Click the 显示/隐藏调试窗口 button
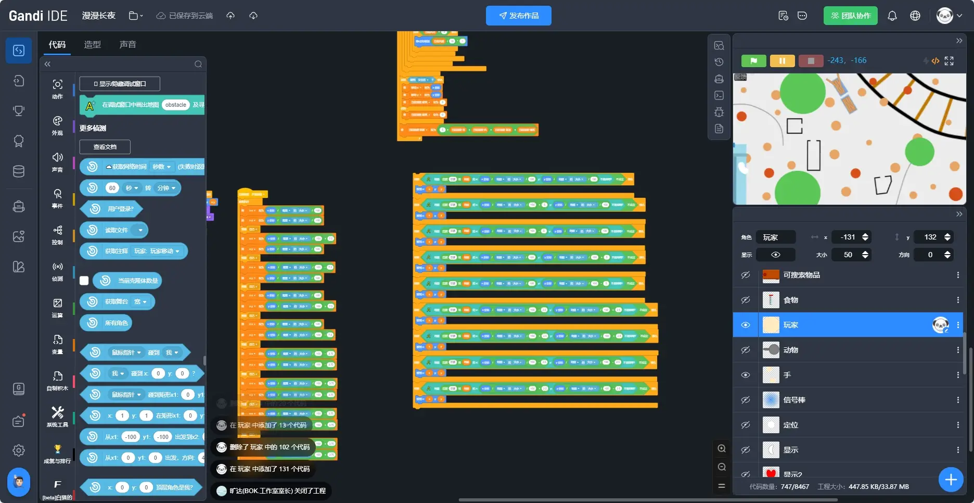The width and height of the screenshot is (974, 503). (120, 84)
